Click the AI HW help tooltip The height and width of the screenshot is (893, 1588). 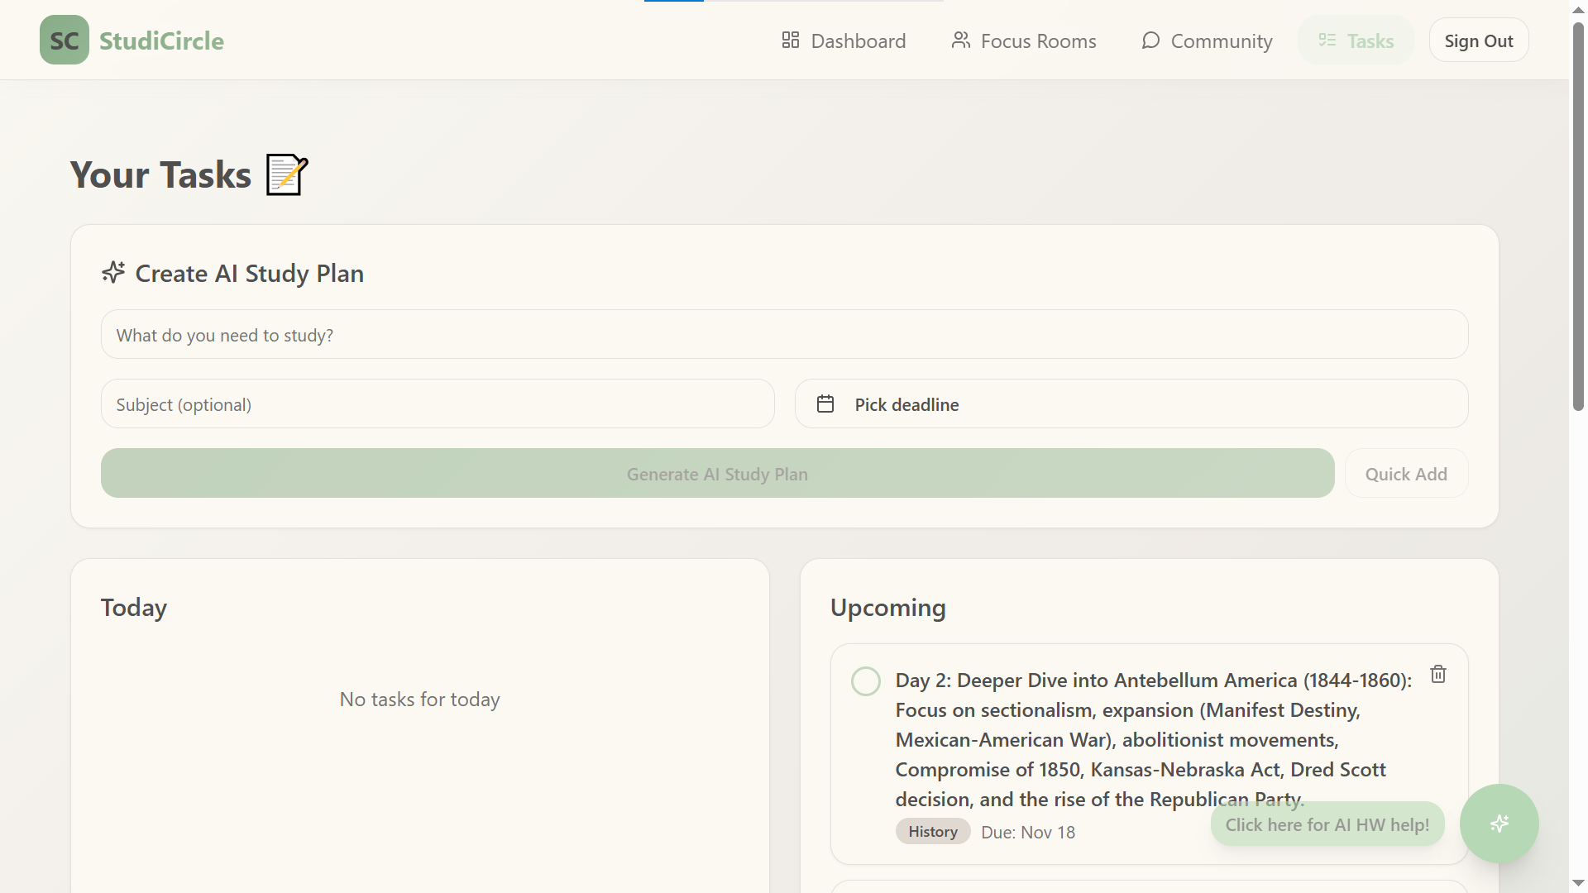[1327, 824]
